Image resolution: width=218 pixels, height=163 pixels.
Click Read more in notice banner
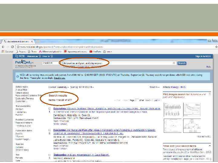click(60, 78)
